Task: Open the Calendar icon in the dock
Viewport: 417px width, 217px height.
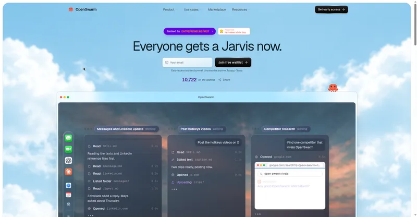Action: point(68,195)
